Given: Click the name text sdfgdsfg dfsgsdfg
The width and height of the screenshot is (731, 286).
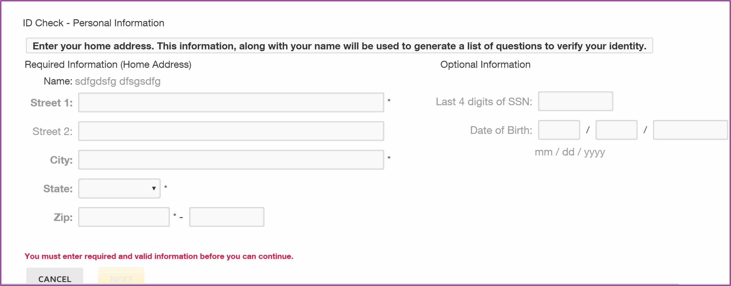Looking at the screenshot, I should tap(118, 81).
